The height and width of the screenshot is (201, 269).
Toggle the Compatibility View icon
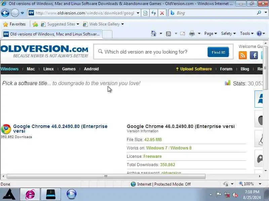145,13
